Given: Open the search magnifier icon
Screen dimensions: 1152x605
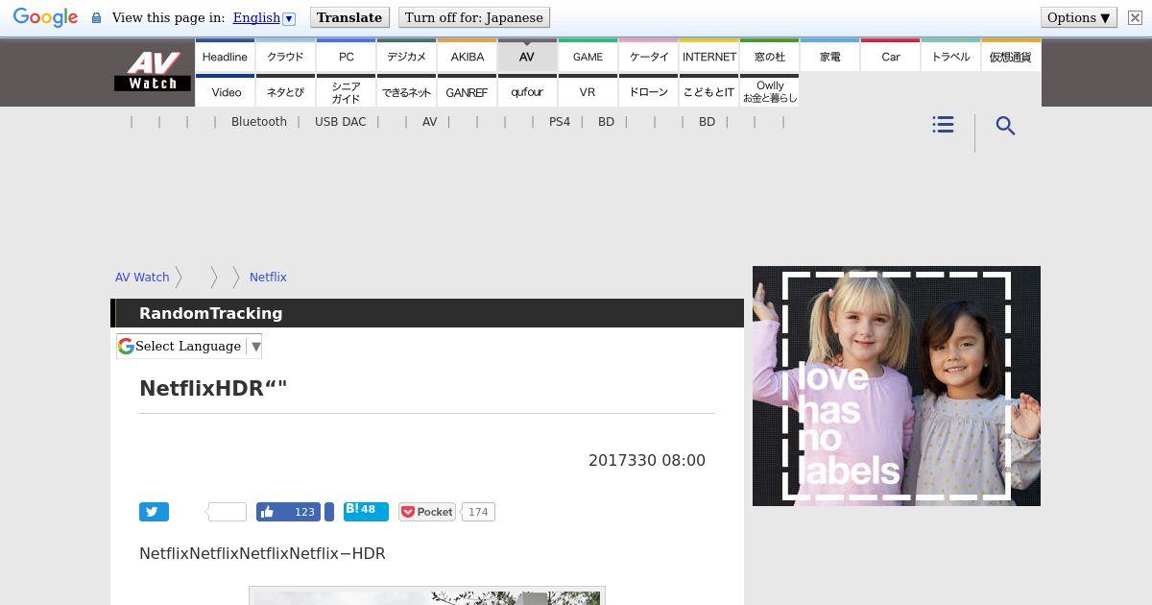Looking at the screenshot, I should click(1005, 126).
